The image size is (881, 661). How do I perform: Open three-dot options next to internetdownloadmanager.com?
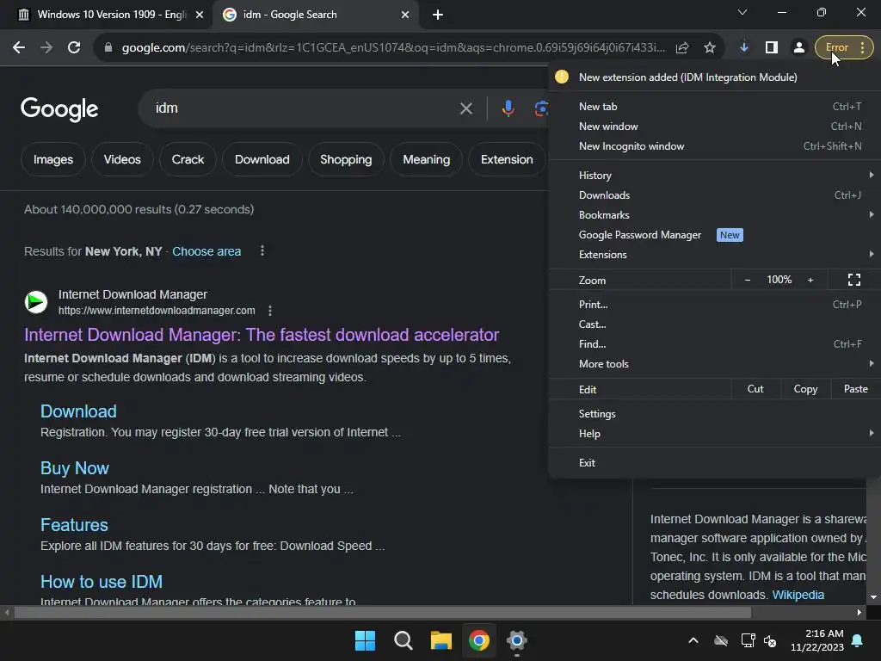click(x=270, y=310)
